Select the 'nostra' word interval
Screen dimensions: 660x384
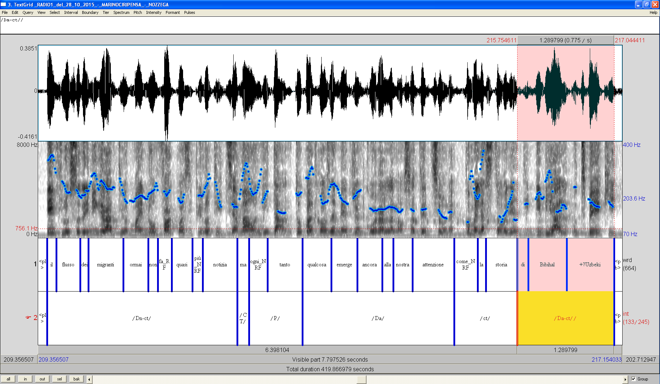pyautogui.click(x=402, y=265)
